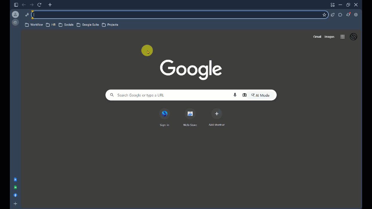Image resolution: width=372 pixels, height=209 pixels.
Task: Add a sidebar app with plus icon
Action: point(15,204)
